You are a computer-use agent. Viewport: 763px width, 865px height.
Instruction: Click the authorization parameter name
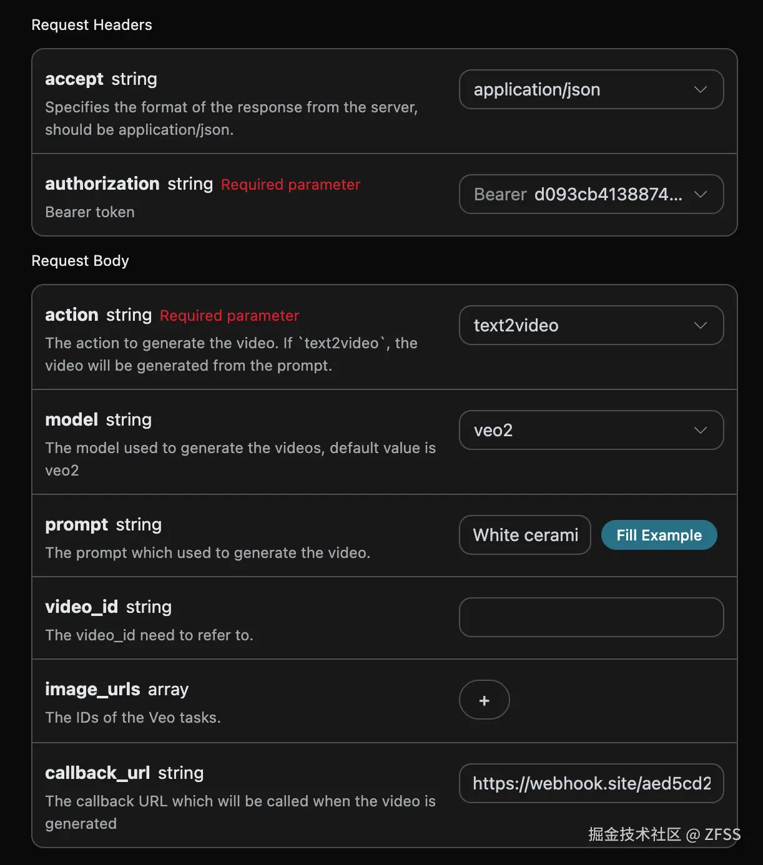(x=102, y=184)
